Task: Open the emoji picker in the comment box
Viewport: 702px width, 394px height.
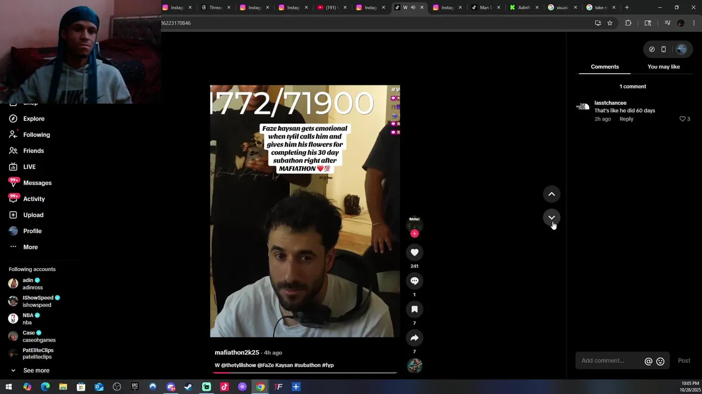Action: coord(660,361)
